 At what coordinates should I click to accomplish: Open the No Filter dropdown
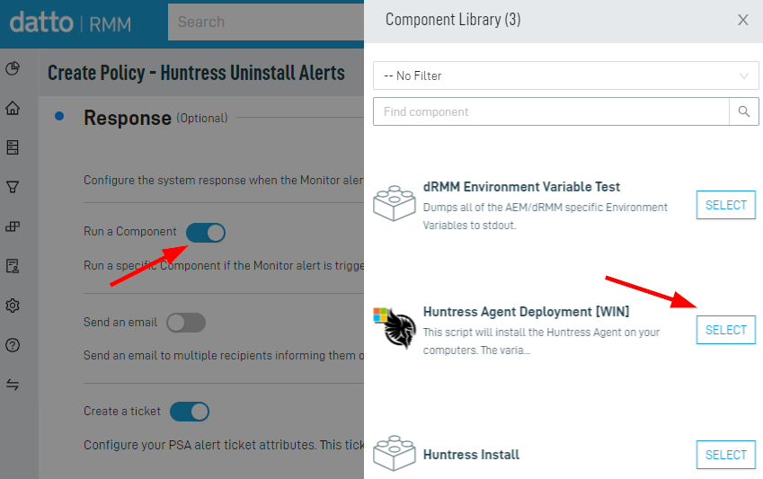[566, 75]
